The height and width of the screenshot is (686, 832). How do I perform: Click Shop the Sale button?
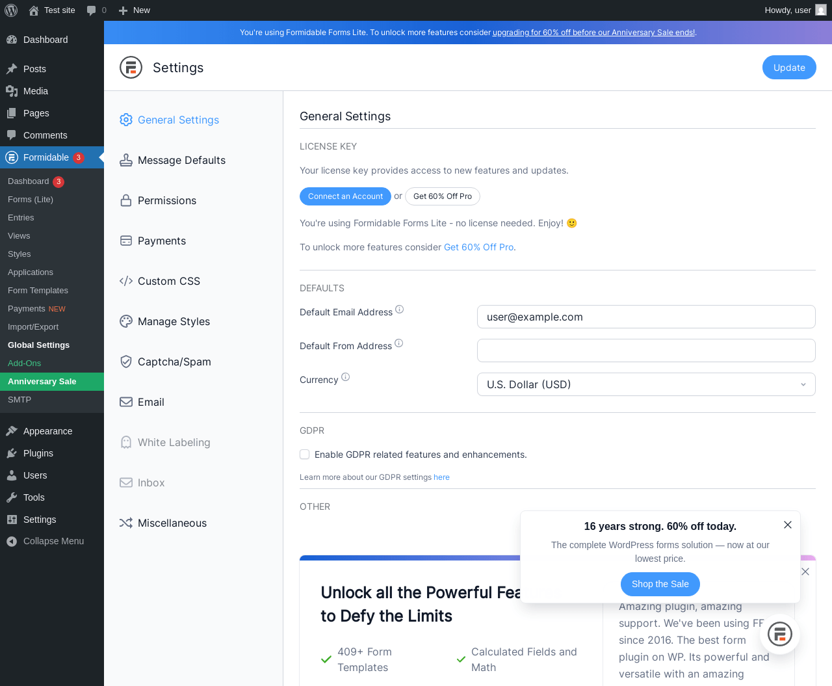pyautogui.click(x=660, y=584)
